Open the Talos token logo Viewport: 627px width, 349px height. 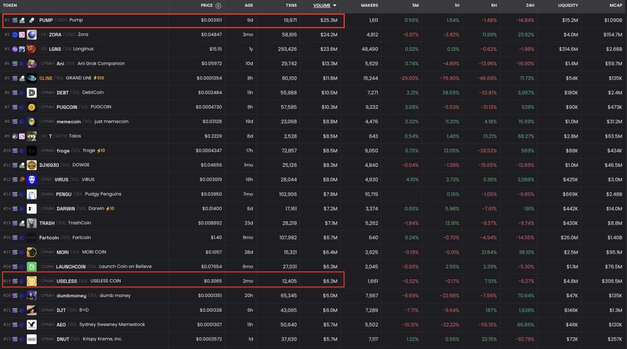(x=32, y=136)
